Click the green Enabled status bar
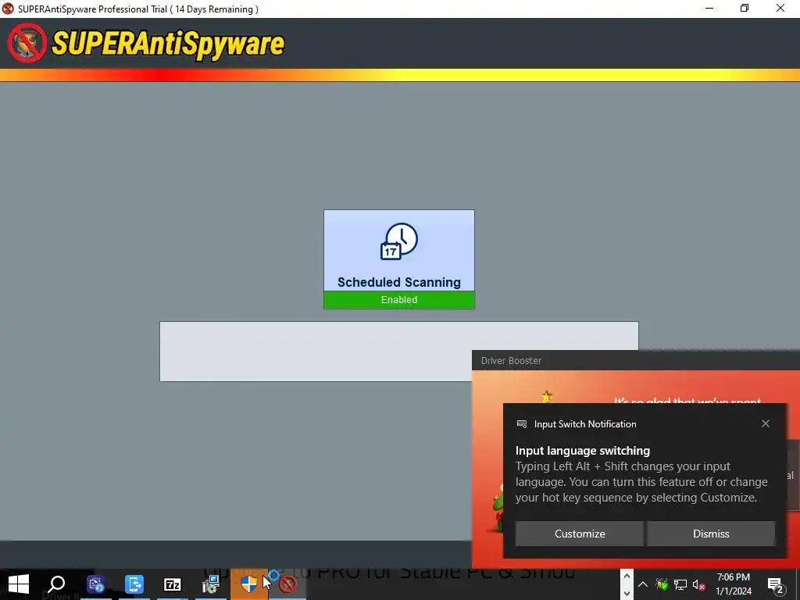This screenshot has width=800, height=600. (399, 300)
